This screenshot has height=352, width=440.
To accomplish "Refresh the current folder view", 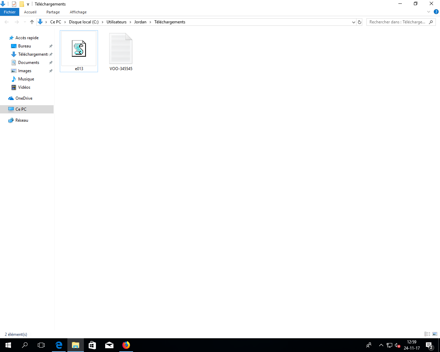I will point(360,22).
